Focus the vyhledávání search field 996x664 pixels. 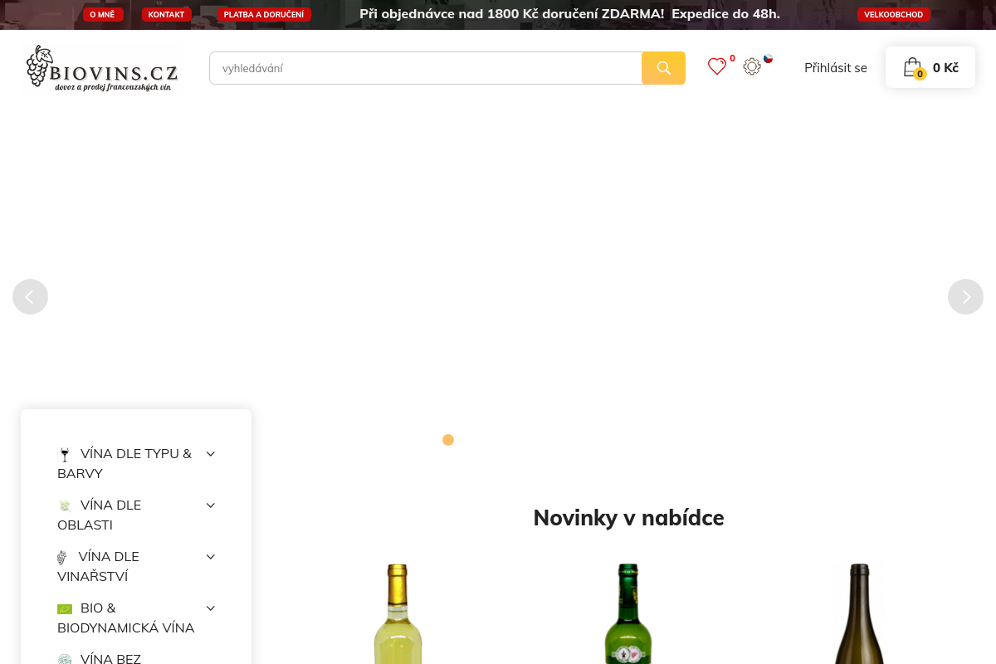(x=426, y=68)
